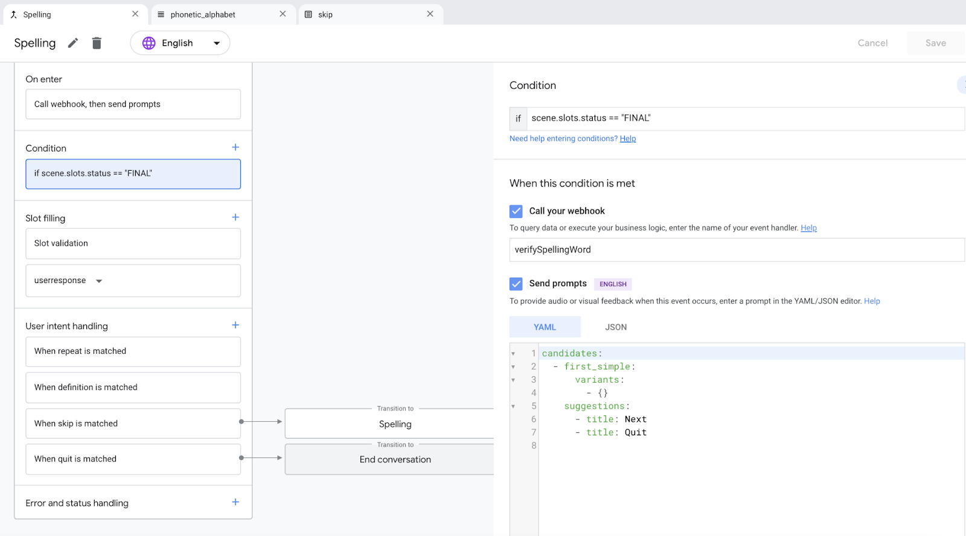
Task: Switch to the JSON editor tab
Action: pos(616,327)
